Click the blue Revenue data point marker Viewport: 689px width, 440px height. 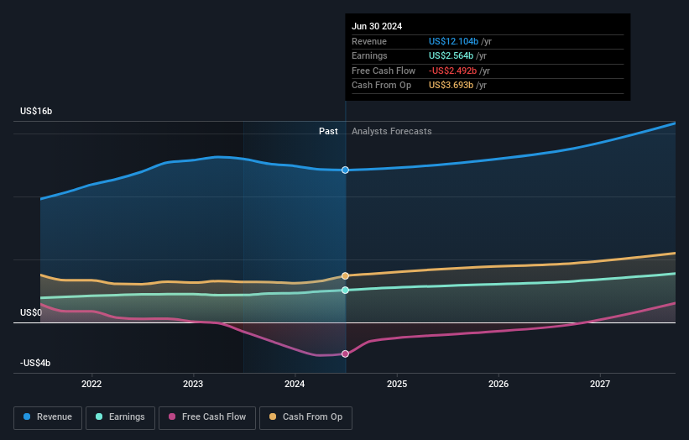[346, 170]
